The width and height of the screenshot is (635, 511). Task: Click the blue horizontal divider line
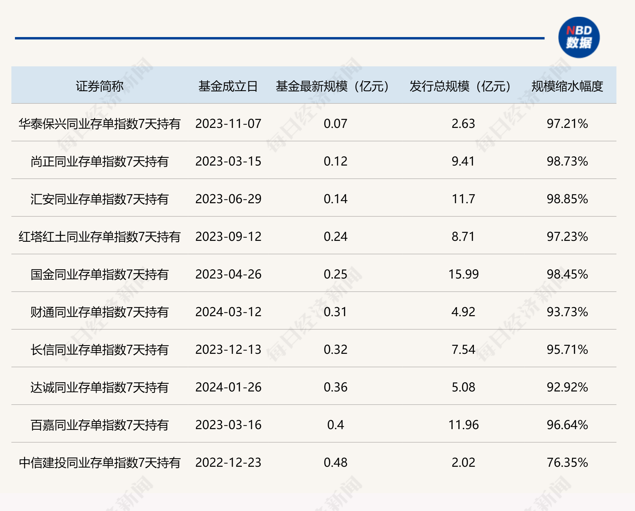click(x=279, y=38)
